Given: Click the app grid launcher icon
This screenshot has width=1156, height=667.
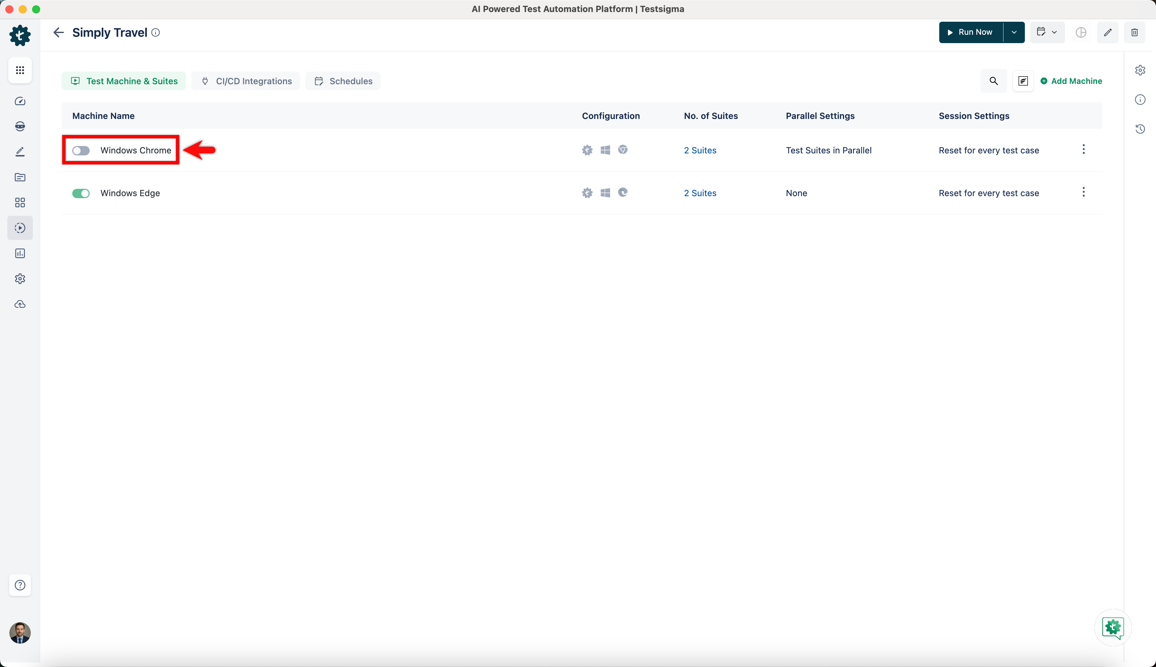Looking at the screenshot, I should 20,70.
